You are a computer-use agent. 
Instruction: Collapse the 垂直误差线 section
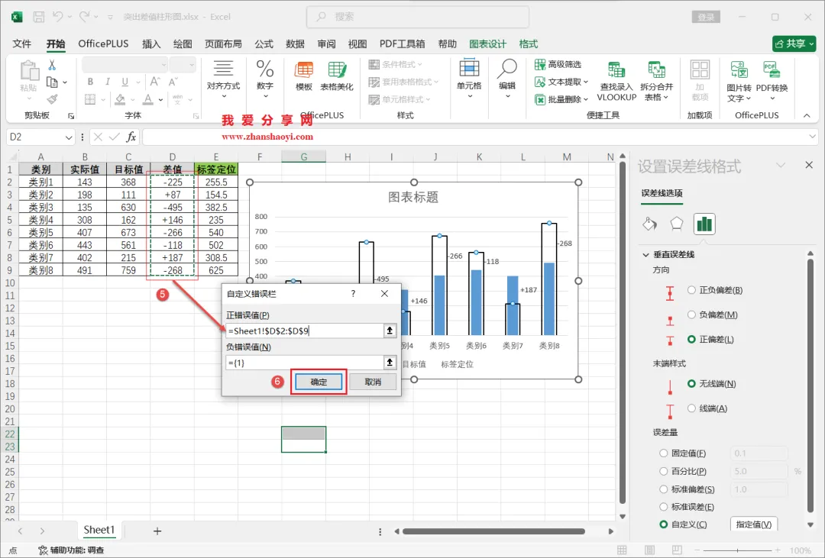tap(646, 254)
